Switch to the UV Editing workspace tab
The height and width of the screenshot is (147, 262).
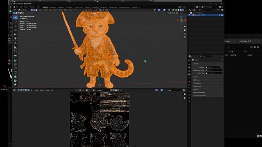coord(69,7)
